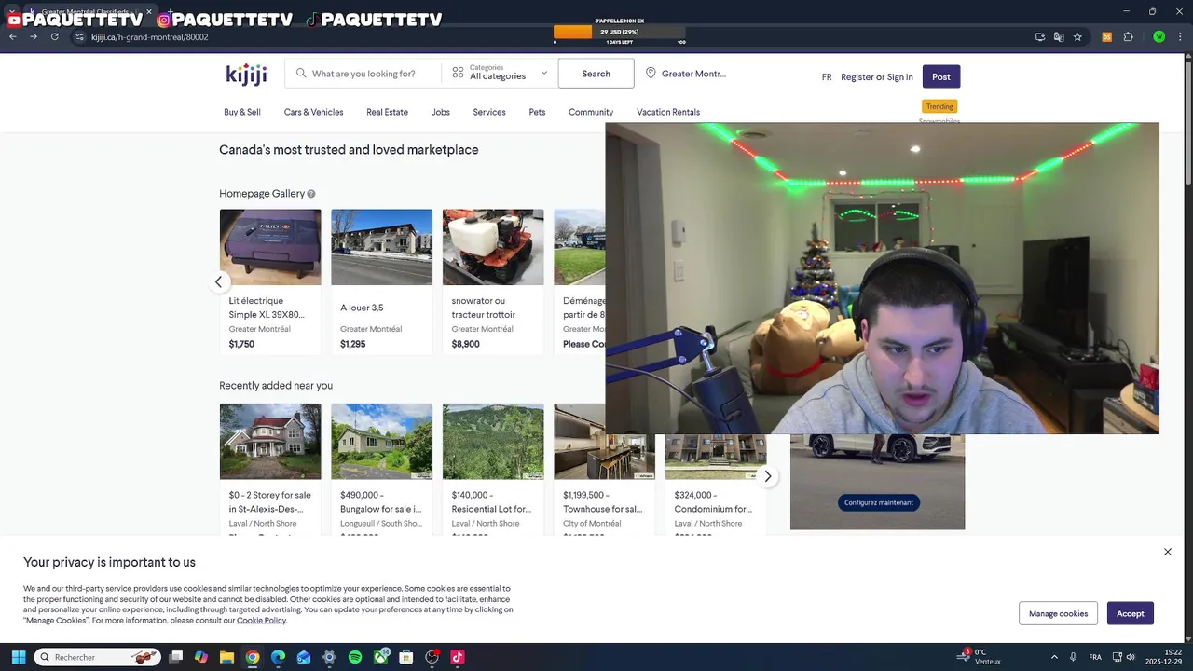Click Manage cookies
The image size is (1193, 671).
point(1058,613)
